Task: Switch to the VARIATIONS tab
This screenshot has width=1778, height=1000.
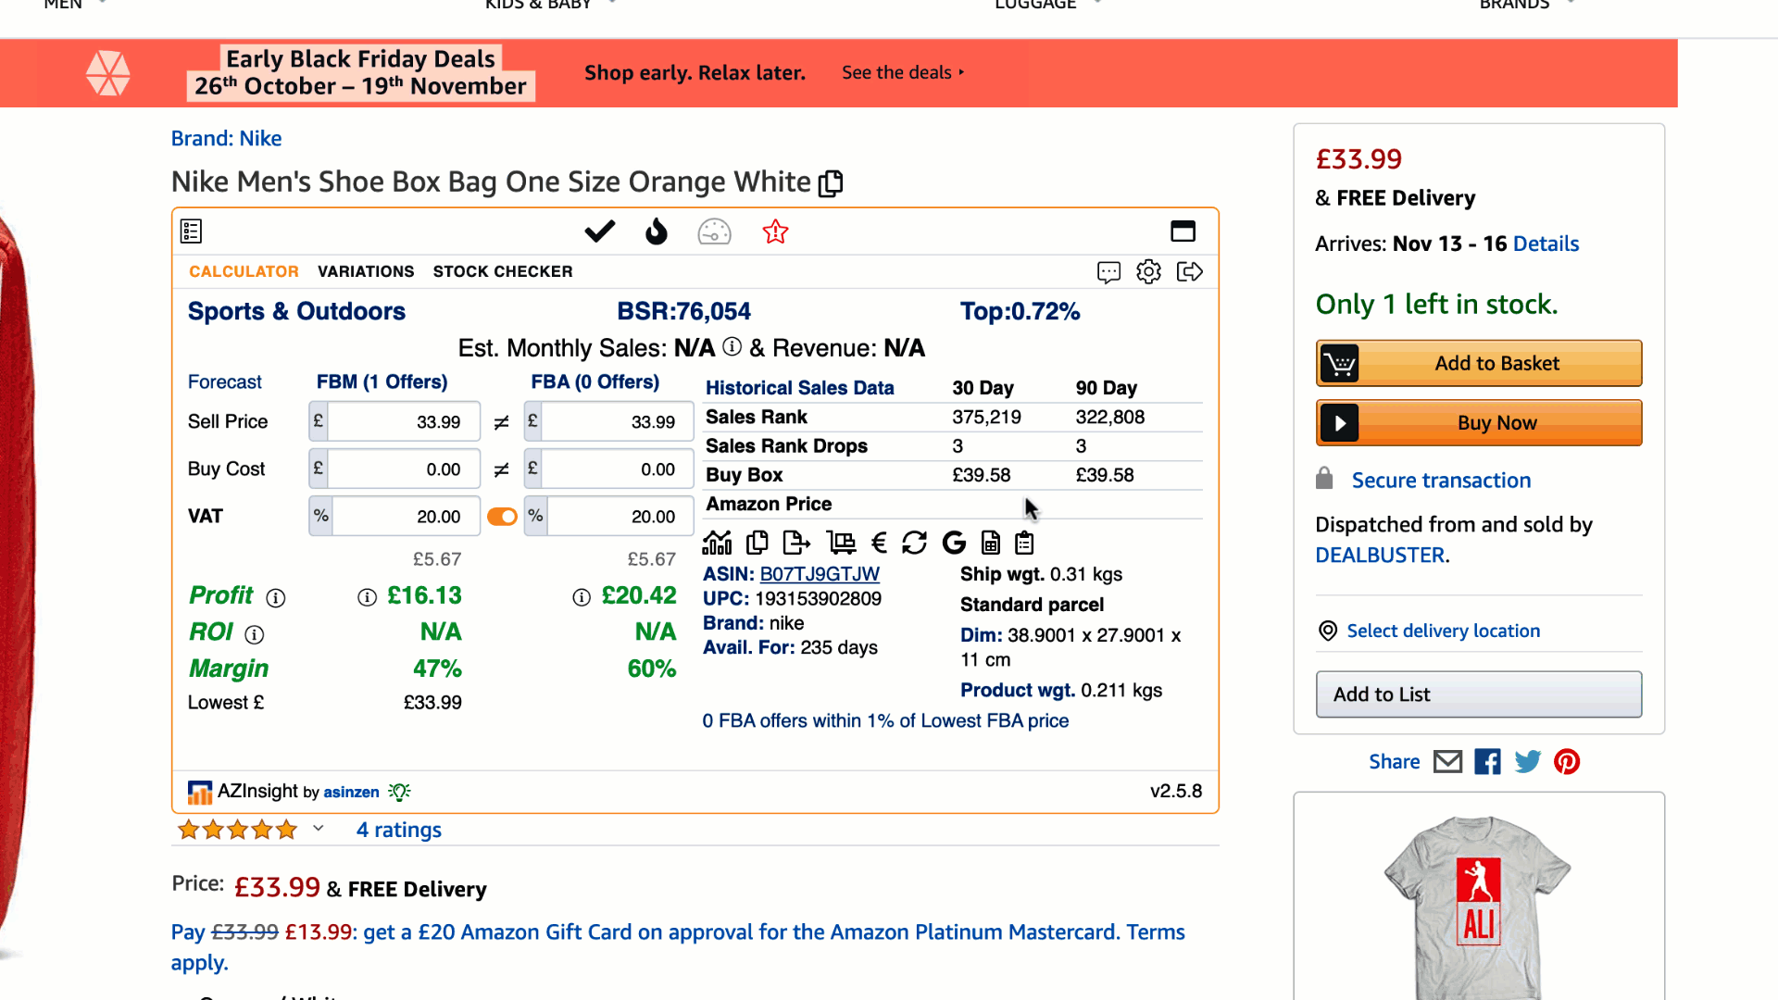Action: [366, 271]
